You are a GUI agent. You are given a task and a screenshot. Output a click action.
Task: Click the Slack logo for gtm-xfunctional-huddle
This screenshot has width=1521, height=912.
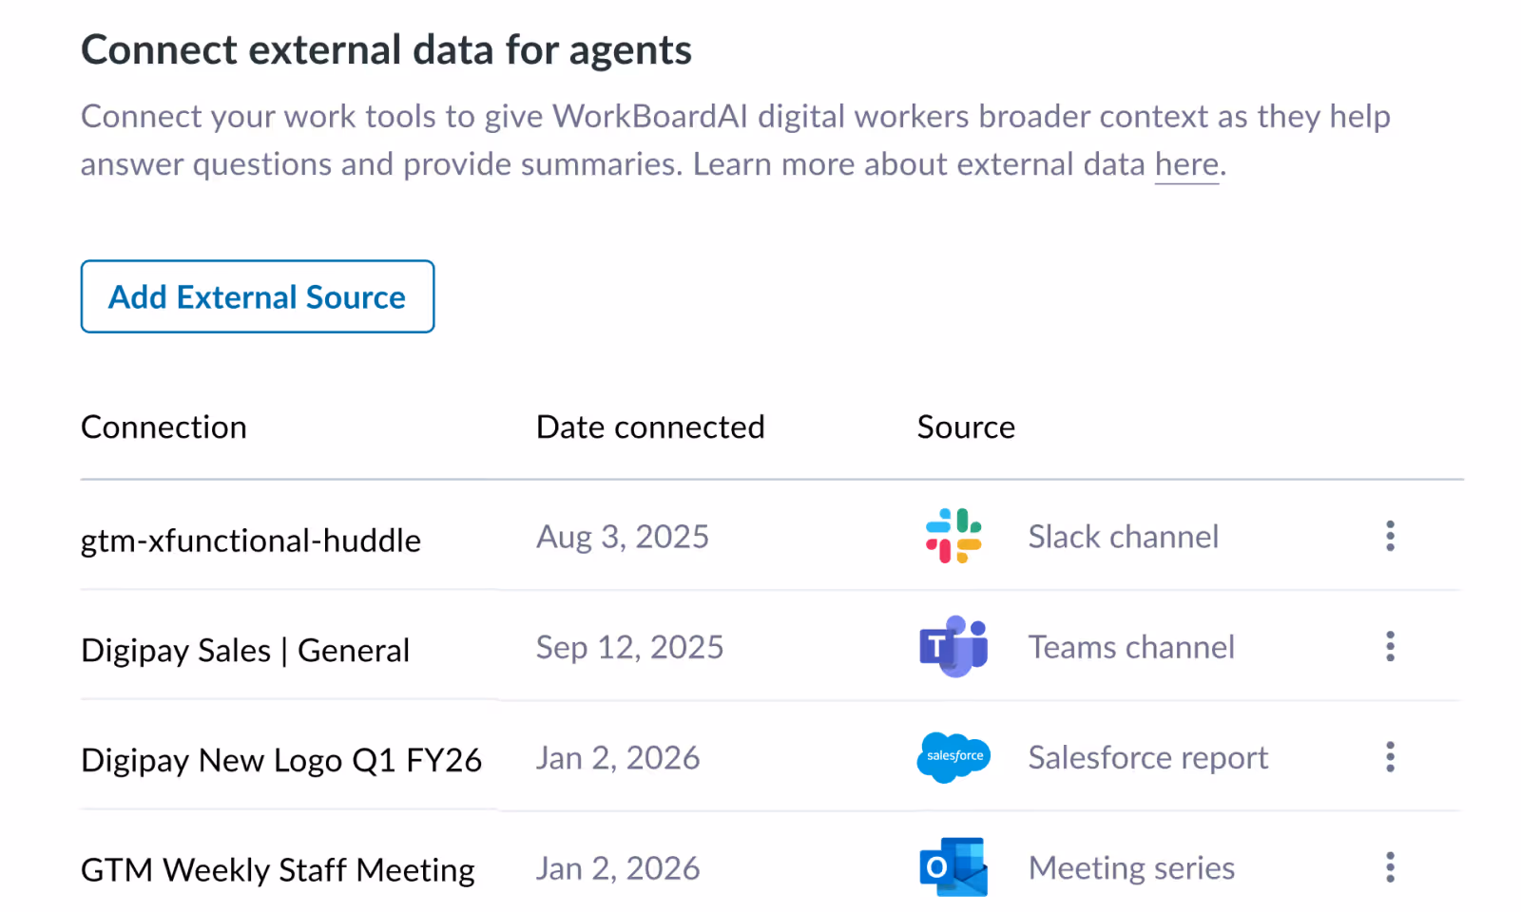coord(953,536)
